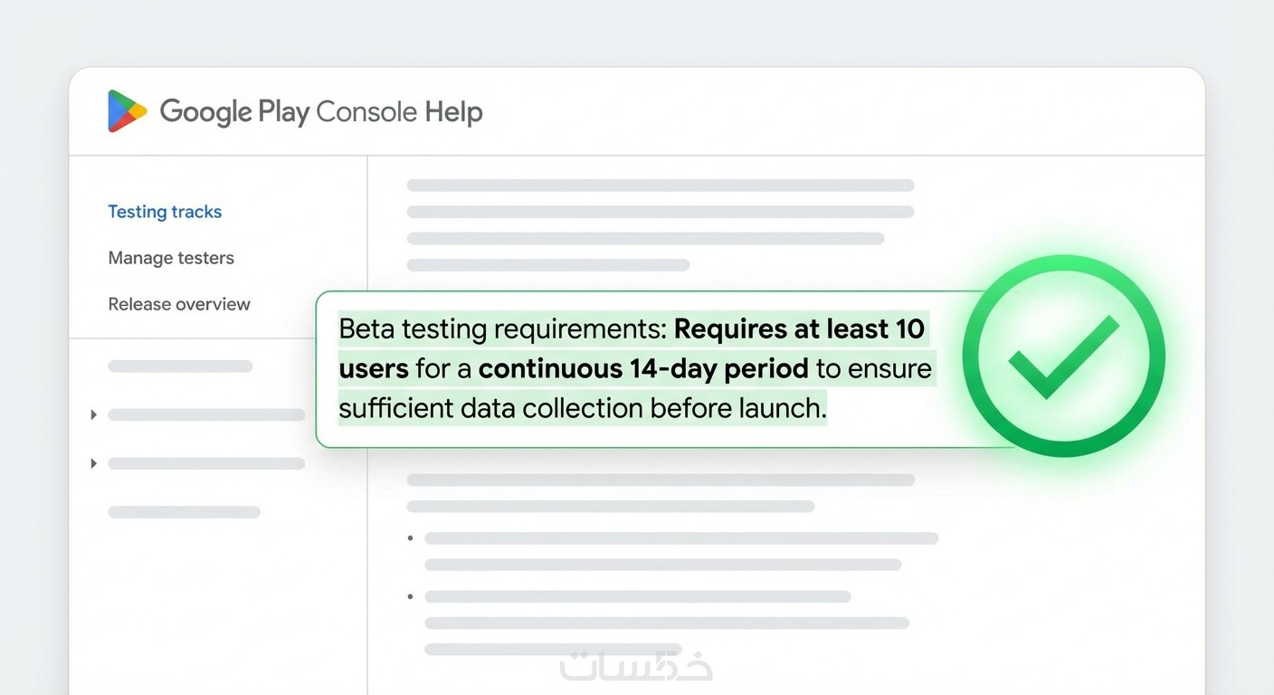Go to "Release overview" in the sidebar
This screenshot has height=695, width=1274.
tap(179, 304)
